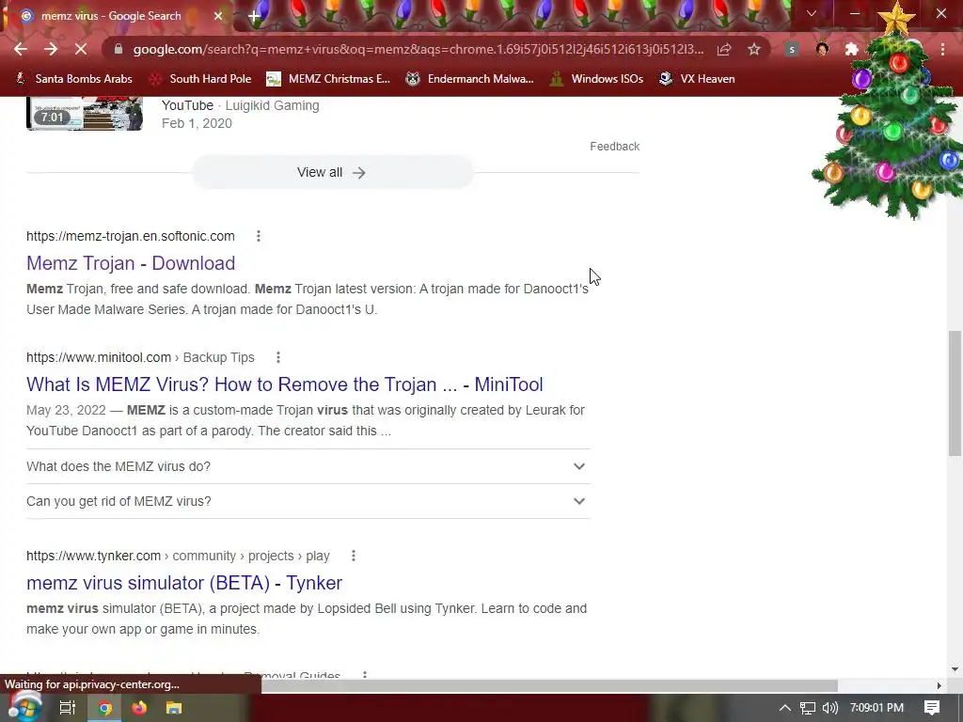Open Windows ISOs bookmark
The width and height of the screenshot is (963, 722).
pos(597,79)
